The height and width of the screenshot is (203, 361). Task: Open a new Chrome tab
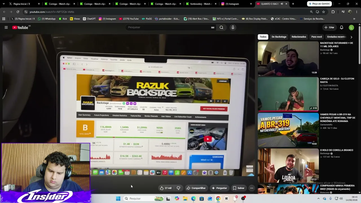pyautogui.click(x=293, y=4)
